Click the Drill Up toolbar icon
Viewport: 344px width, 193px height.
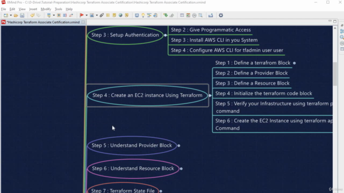click(x=172, y=16)
